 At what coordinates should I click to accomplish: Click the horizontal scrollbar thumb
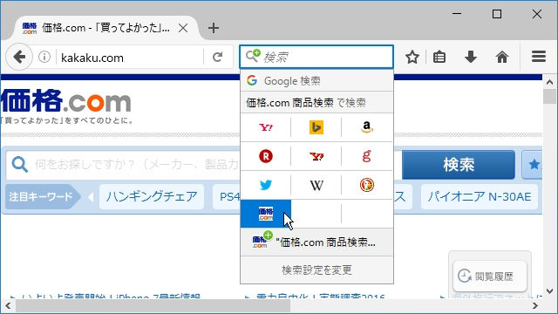[153, 306]
